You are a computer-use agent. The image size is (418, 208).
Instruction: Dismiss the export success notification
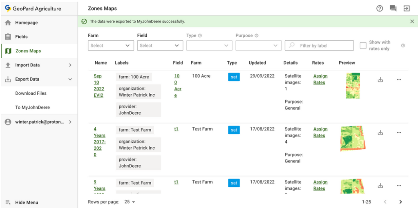412,22
